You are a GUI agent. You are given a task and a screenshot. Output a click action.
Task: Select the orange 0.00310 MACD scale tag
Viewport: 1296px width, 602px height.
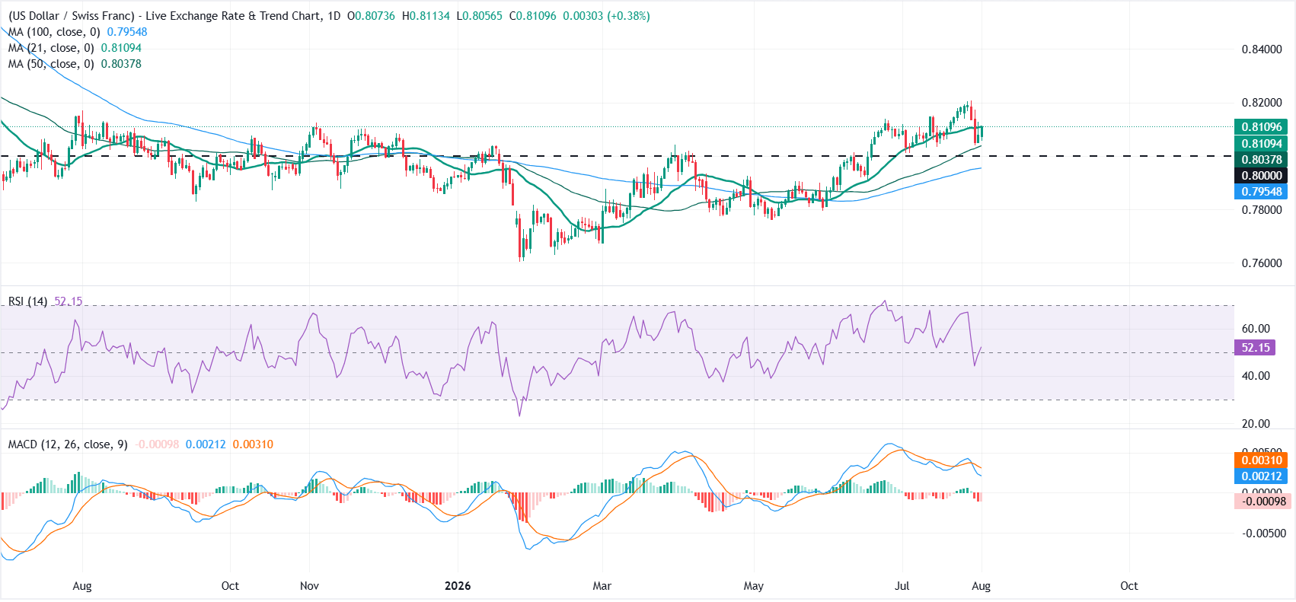click(1261, 460)
